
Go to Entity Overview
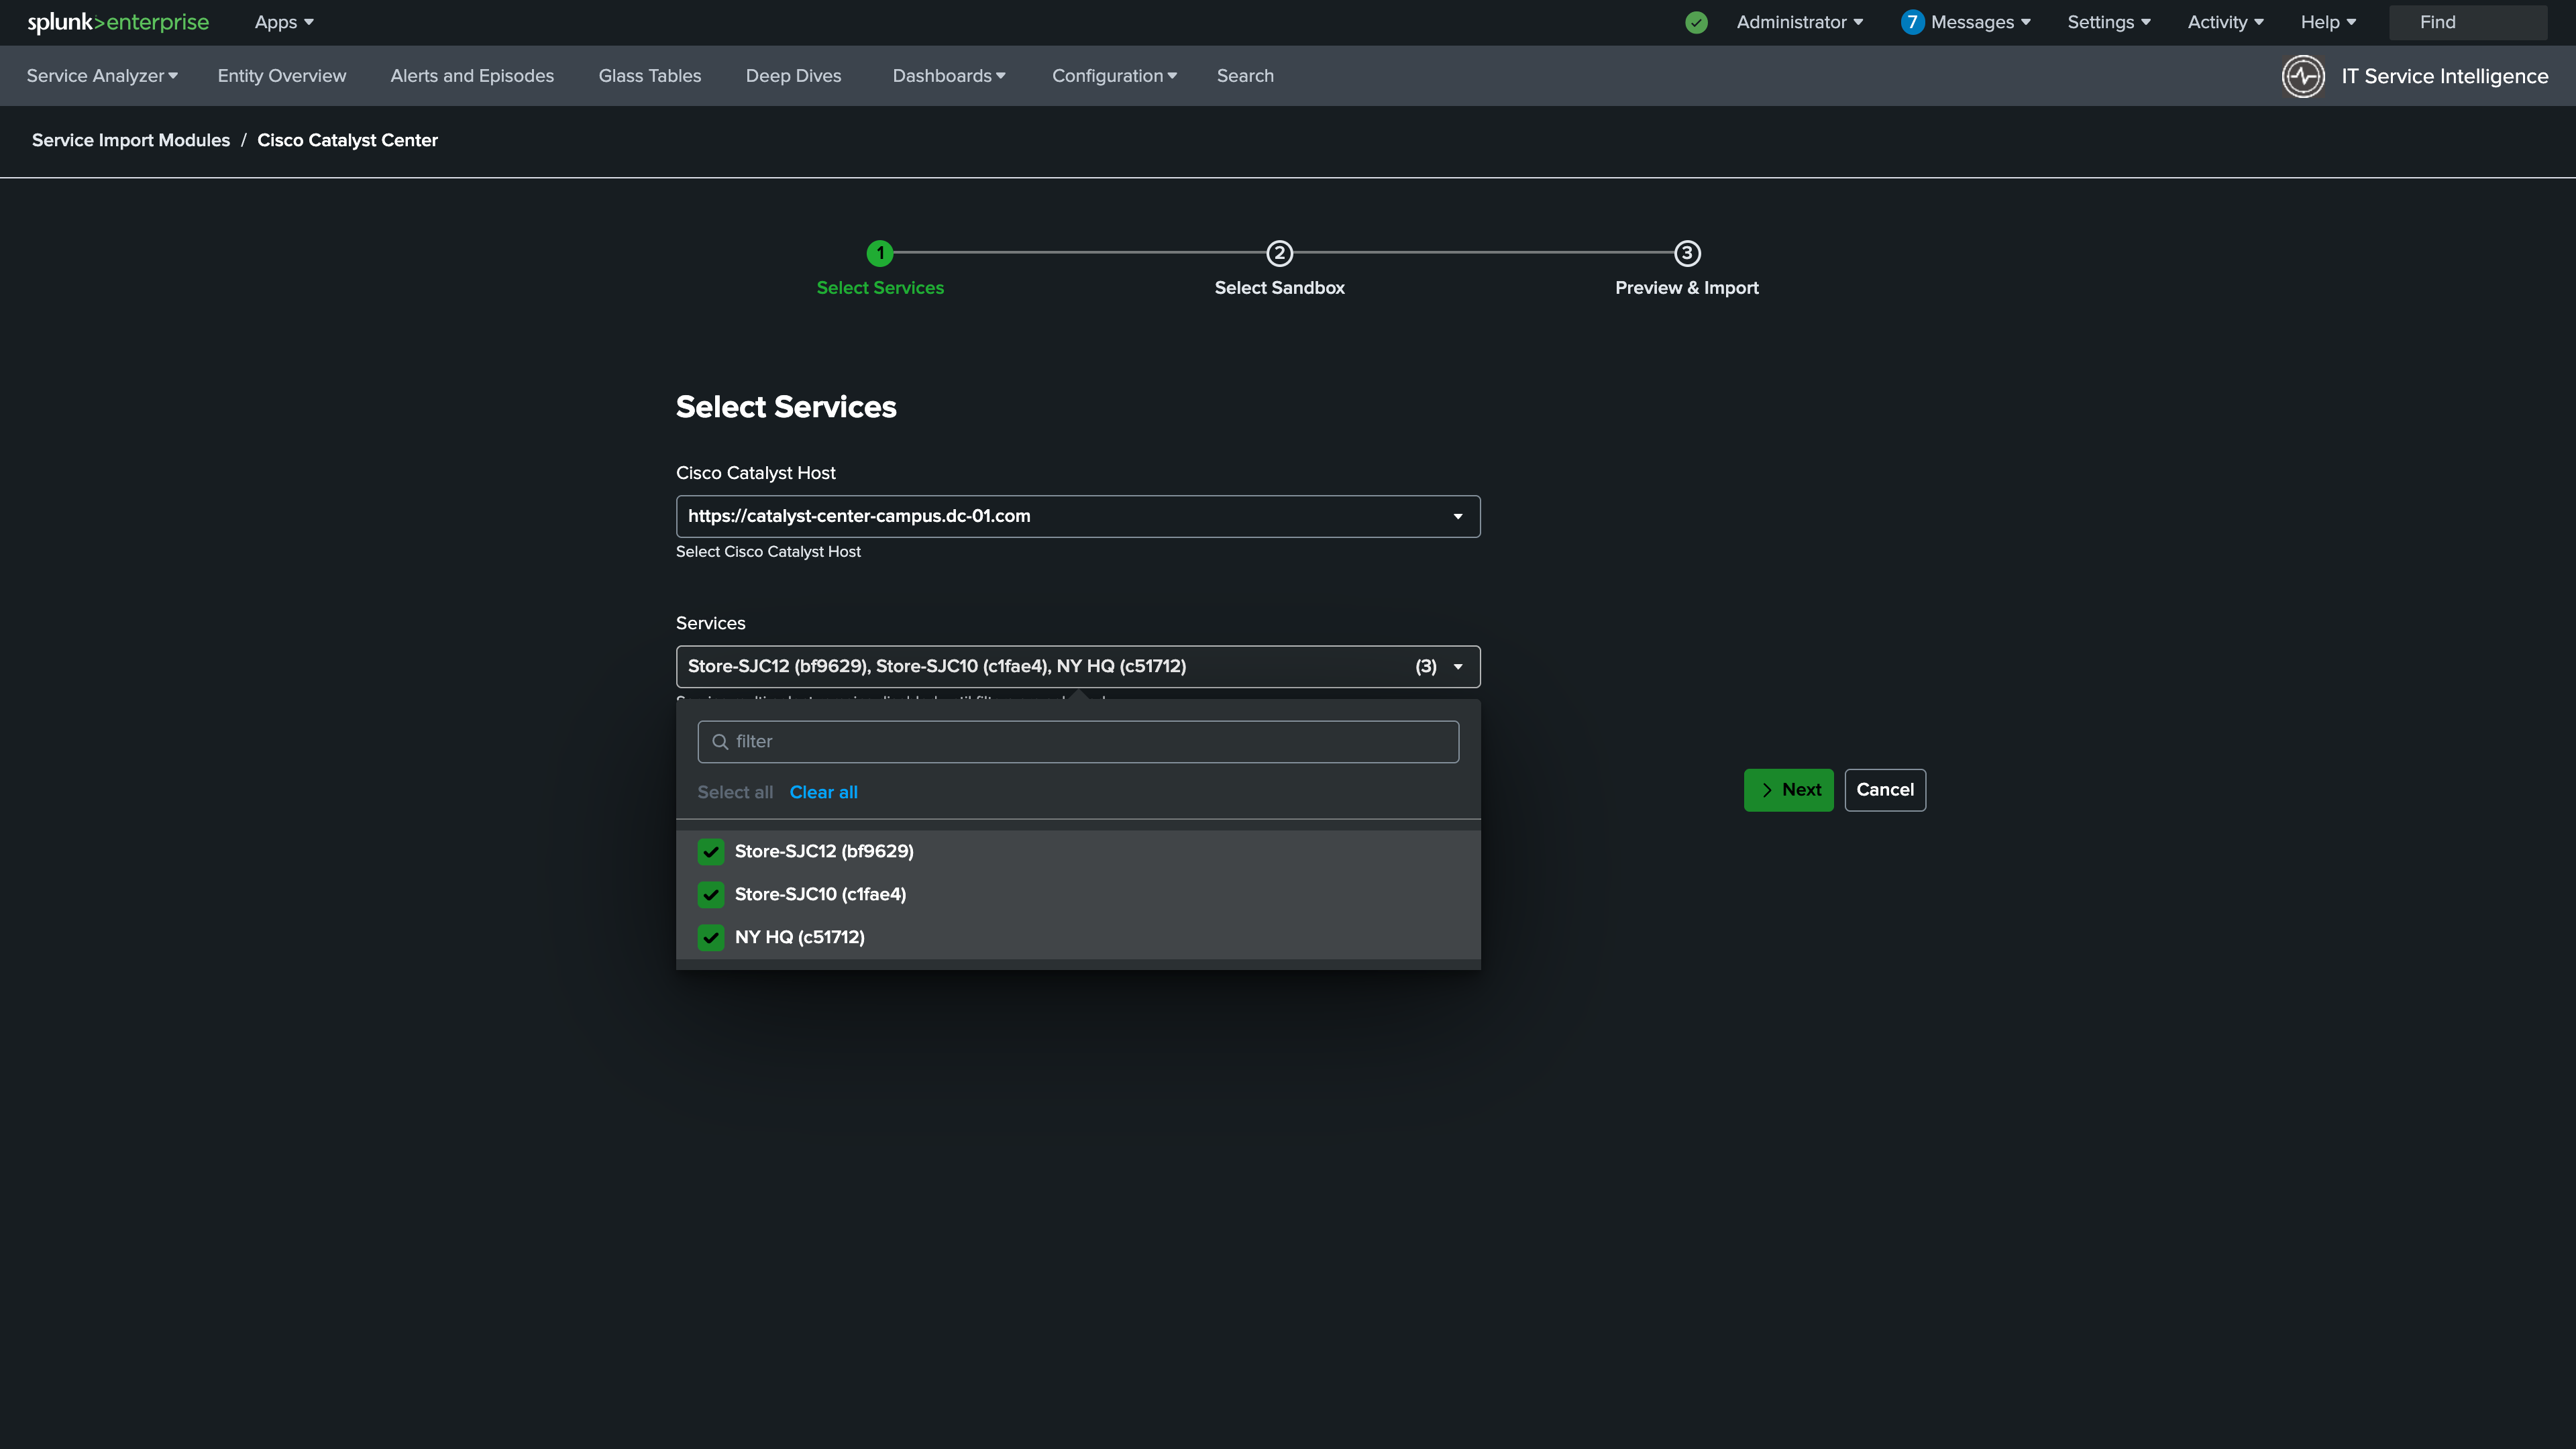tap(282, 76)
